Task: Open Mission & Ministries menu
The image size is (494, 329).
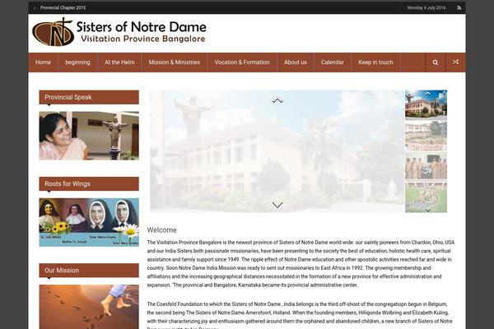Action: [175, 63]
